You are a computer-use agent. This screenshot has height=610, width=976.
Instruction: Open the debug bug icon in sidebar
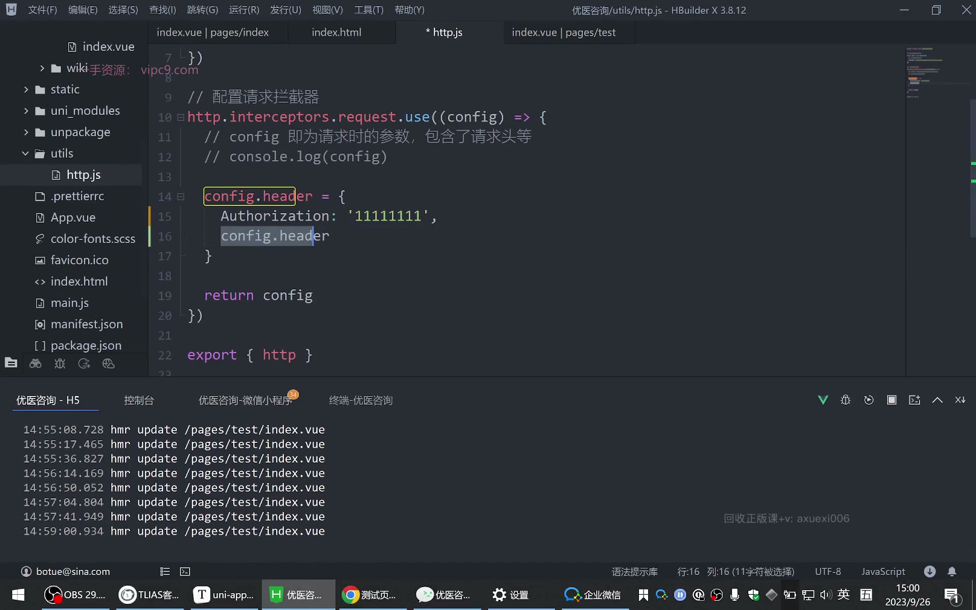click(x=60, y=363)
